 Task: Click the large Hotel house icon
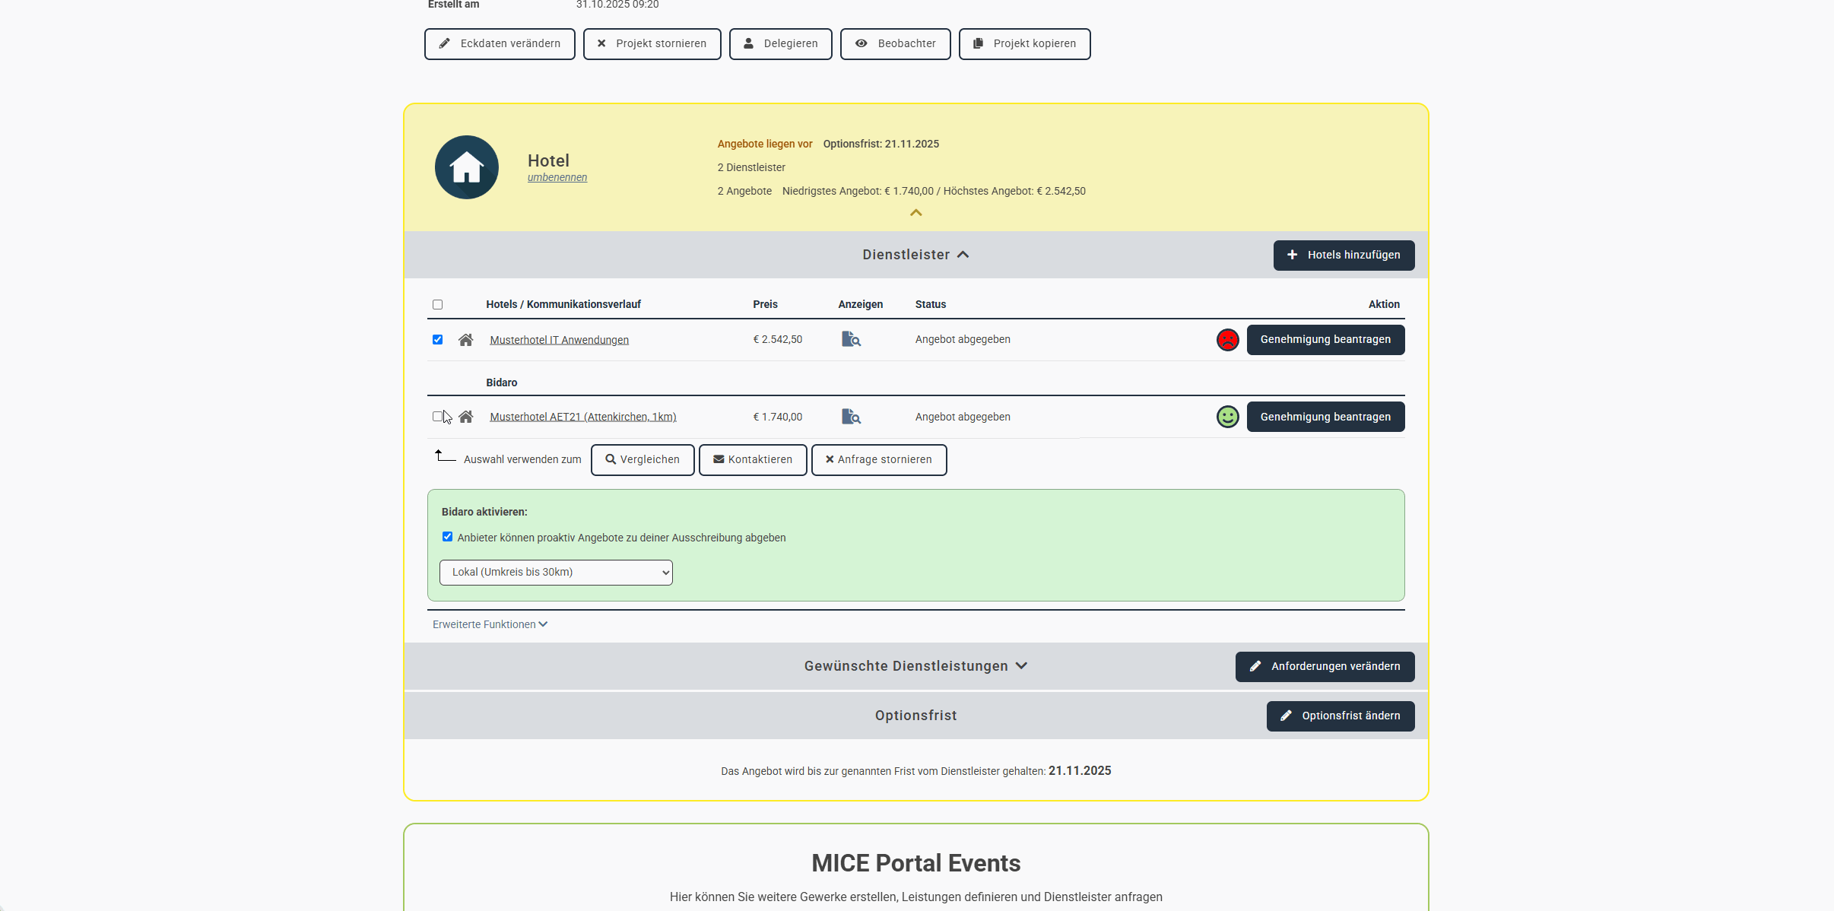coord(466,167)
